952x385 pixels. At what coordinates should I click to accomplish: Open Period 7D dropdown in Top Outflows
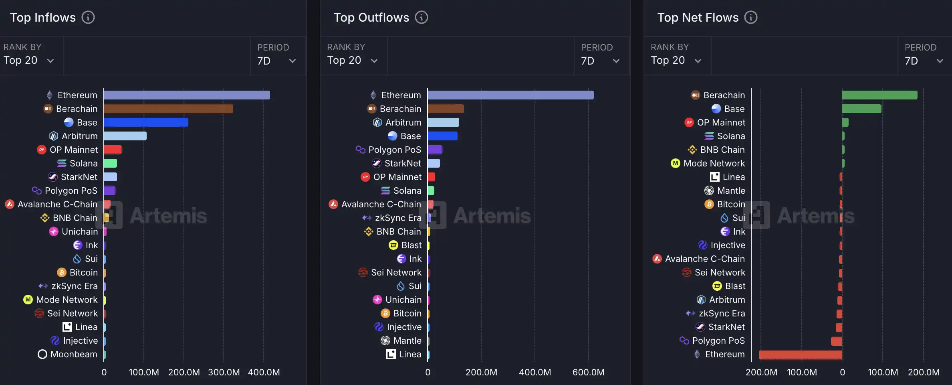point(601,55)
